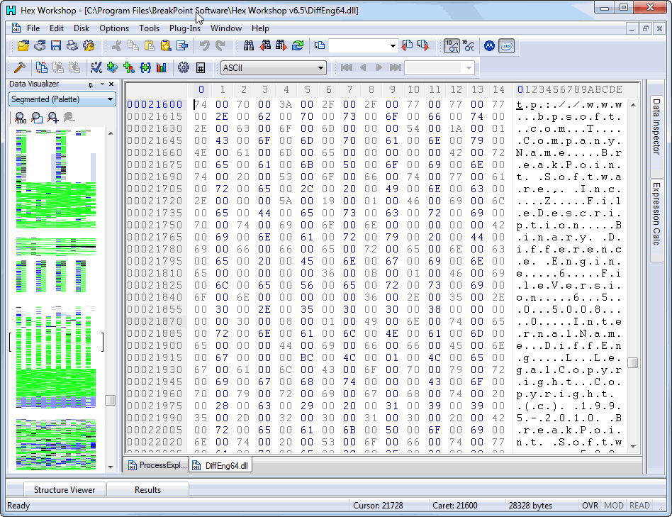The width and height of the screenshot is (672, 517).
Task: Open Find with the binoculars icon
Action: 249,45
